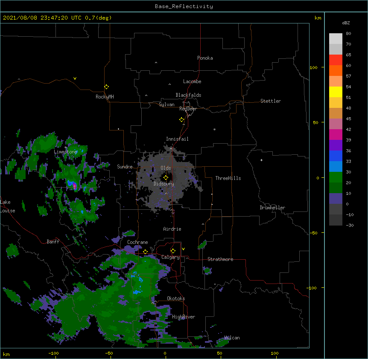Screen dimensions: 368x359
Task: Click the 80 value atop the dBZ legend
Action: point(348,34)
